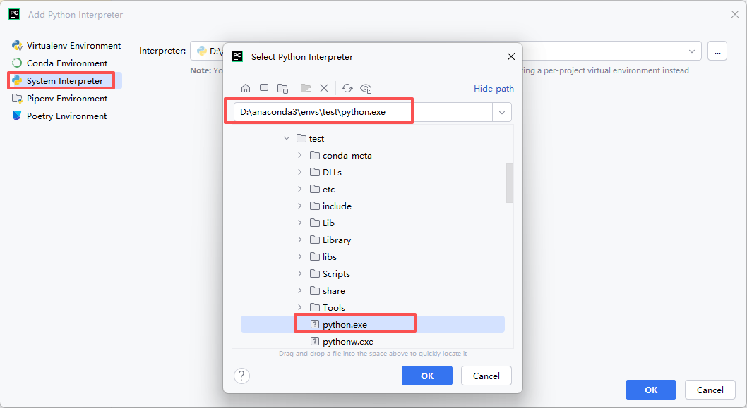The height and width of the screenshot is (408, 747).
Task: Select Poetry Environment in sidebar
Action: tap(59, 116)
